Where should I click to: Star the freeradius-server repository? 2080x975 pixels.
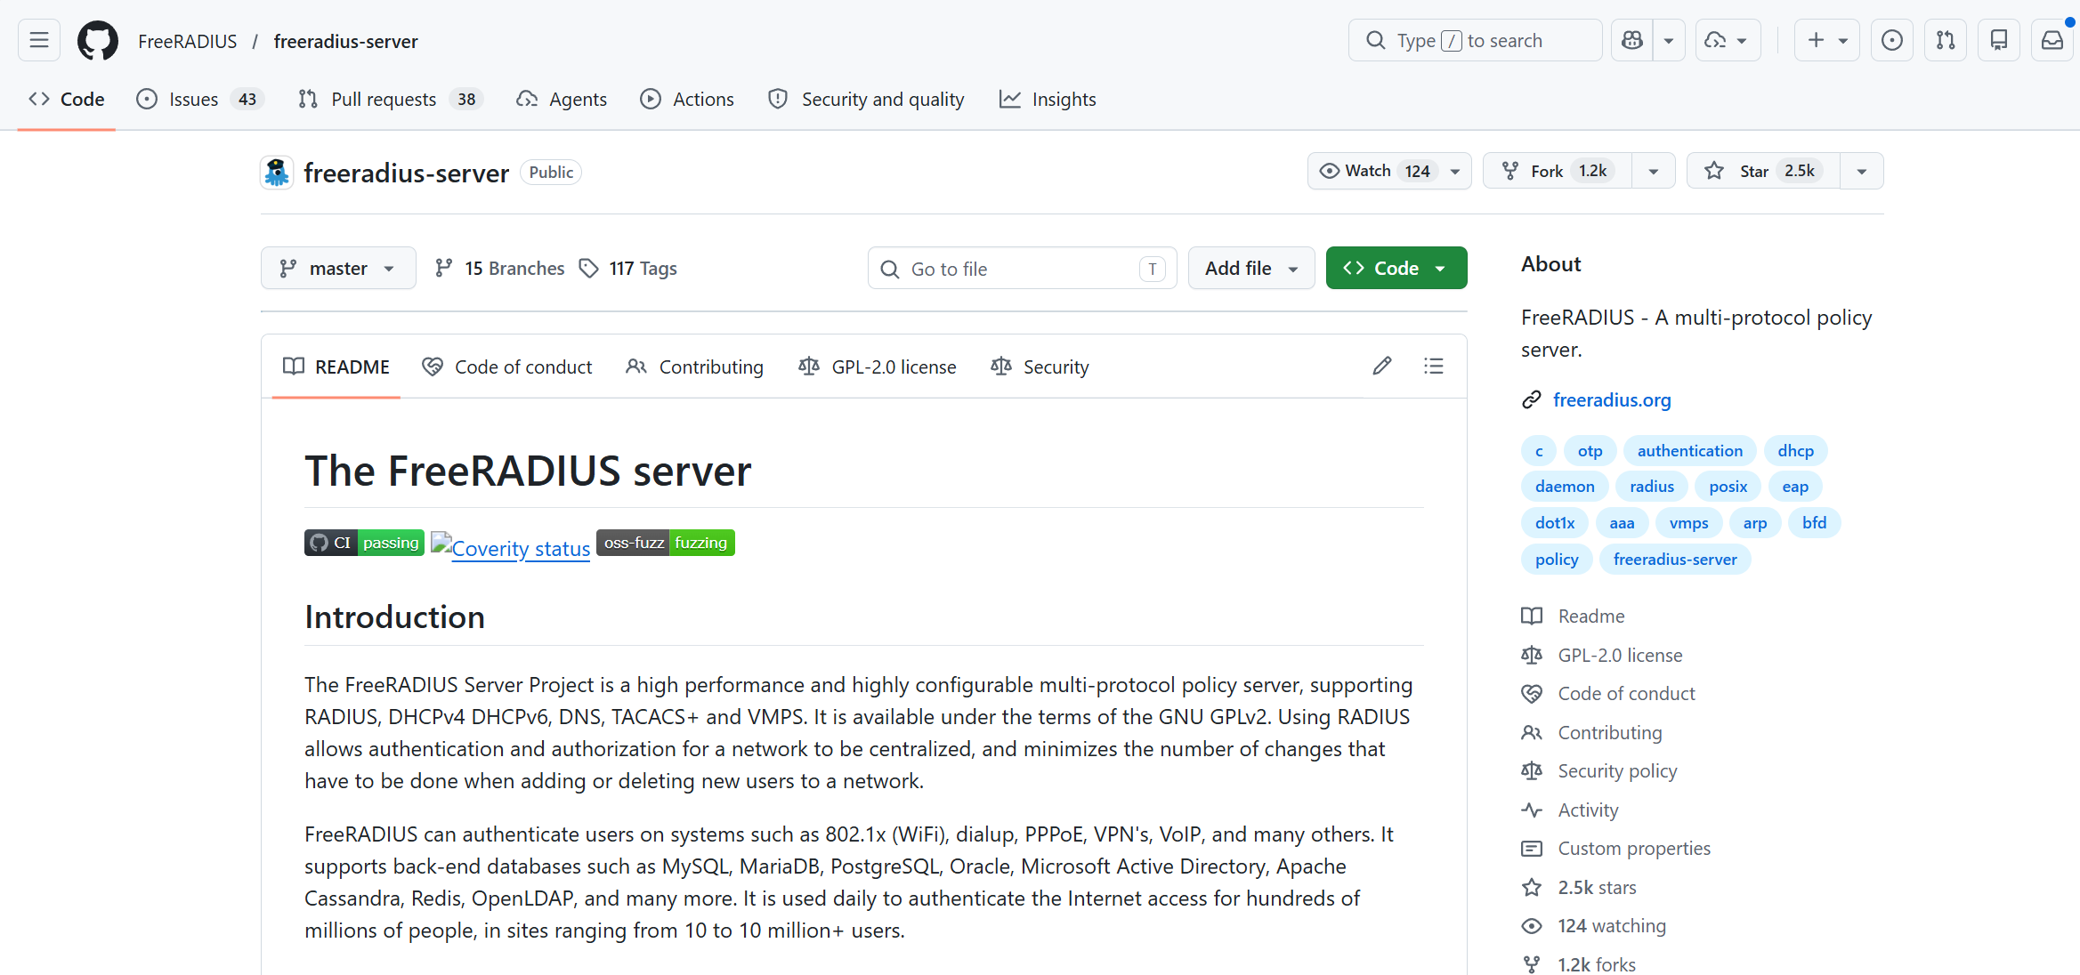(1763, 171)
